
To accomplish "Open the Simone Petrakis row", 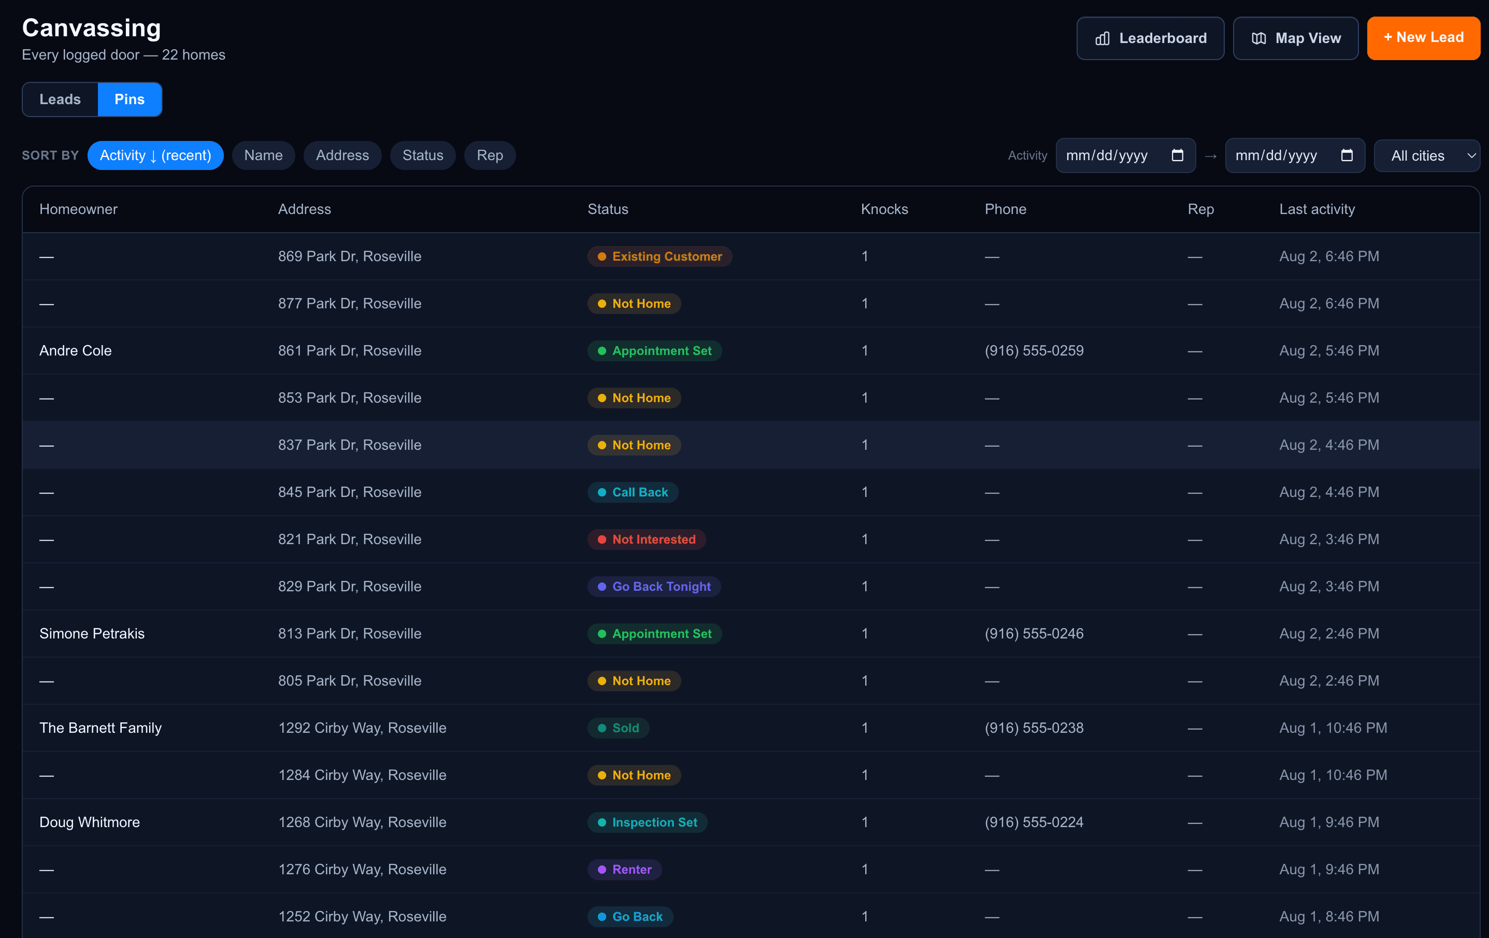I will point(751,633).
